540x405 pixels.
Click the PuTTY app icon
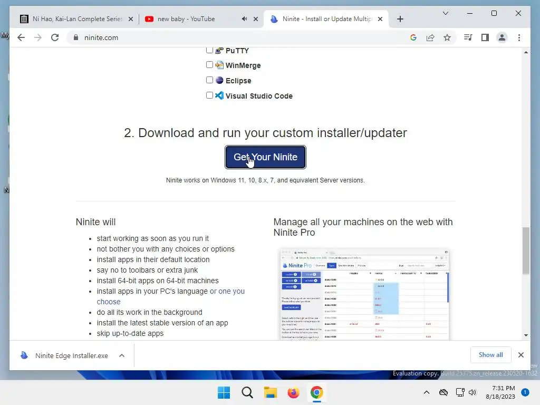pyautogui.click(x=219, y=51)
